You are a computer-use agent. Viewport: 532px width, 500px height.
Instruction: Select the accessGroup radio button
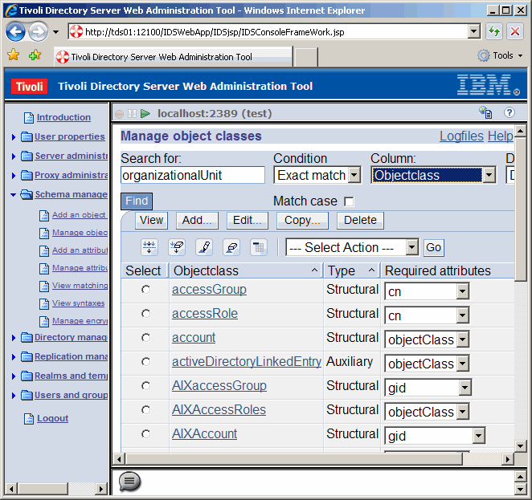coord(145,290)
